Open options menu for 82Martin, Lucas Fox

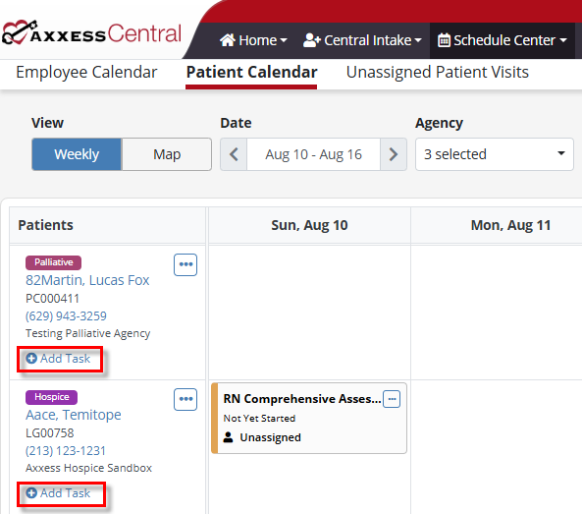tap(185, 264)
